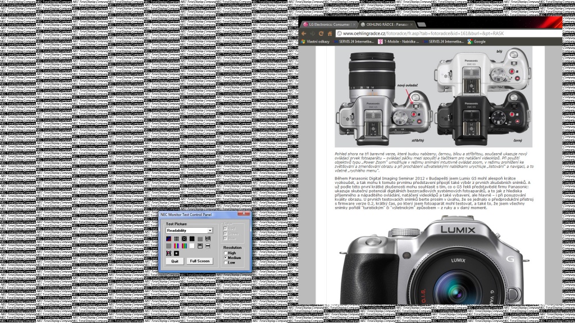Screen dimensions: 575x323
Task: Pick the pink crossed-corner test pattern icon
Action: 168,253
